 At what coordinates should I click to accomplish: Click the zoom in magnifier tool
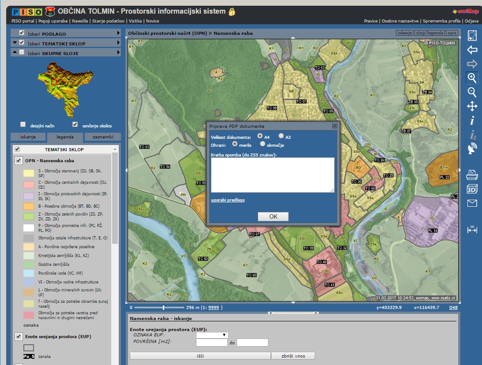click(472, 78)
